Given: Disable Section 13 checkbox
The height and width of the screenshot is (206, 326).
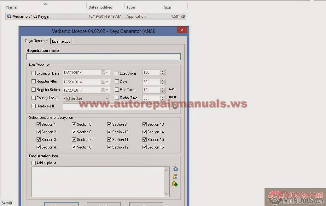Looking at the screenshot, I should 144,124.
